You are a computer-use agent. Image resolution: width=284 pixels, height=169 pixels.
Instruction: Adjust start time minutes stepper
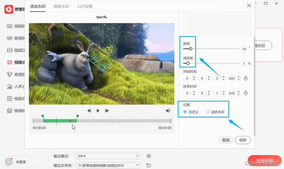[209, 78]
